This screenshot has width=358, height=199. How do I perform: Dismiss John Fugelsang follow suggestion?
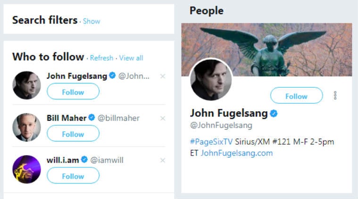coord(163,76)
